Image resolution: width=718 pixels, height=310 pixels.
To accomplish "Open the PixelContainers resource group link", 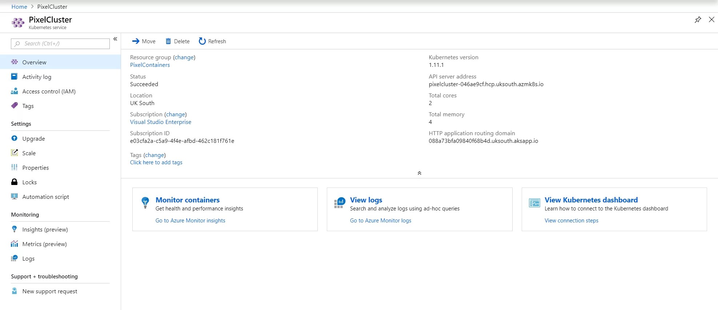I will (x=150, y=65).
